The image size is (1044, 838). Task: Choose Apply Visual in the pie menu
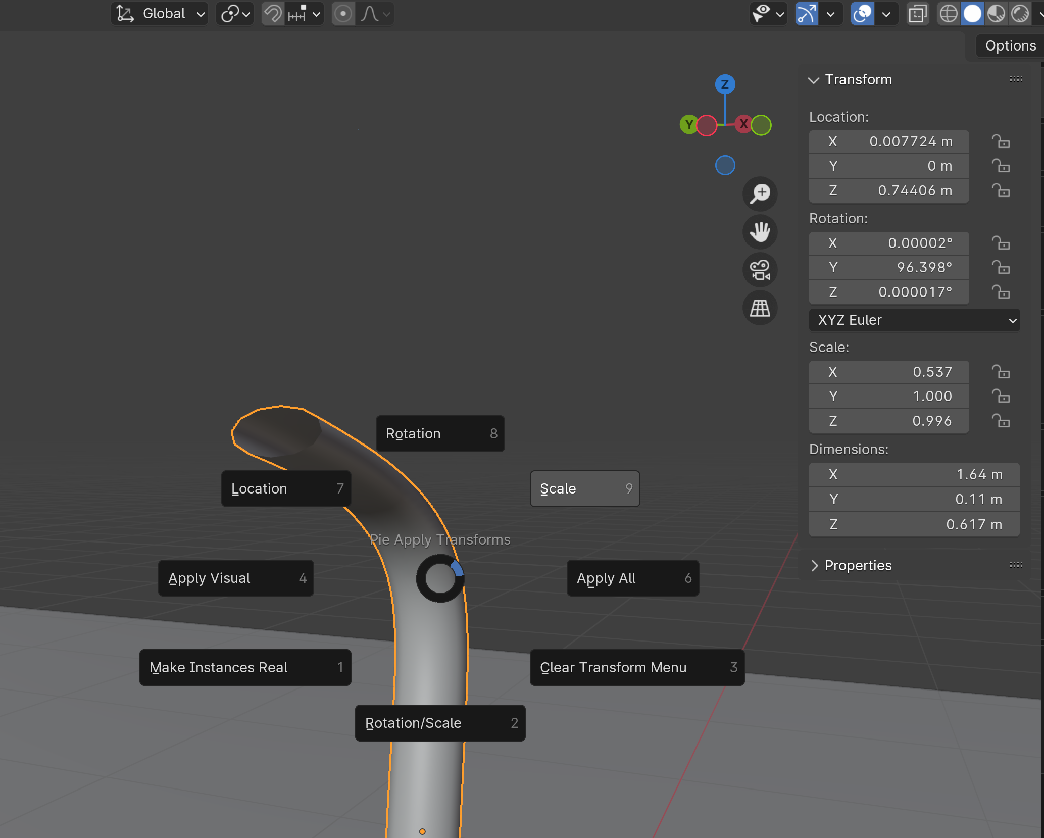point(236,578)
